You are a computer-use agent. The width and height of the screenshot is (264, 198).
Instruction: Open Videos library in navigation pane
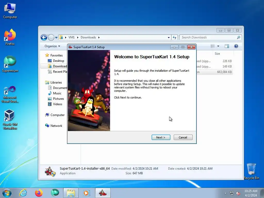point(55,104)
